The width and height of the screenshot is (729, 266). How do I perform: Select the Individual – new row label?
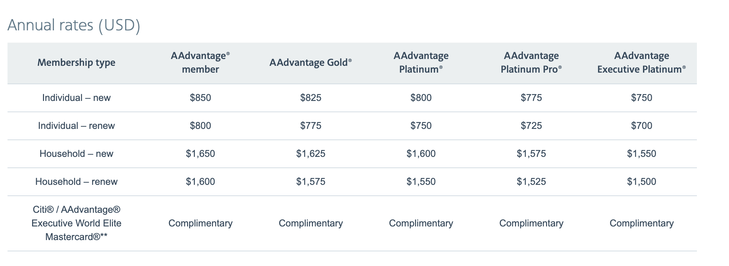(76, 98)
